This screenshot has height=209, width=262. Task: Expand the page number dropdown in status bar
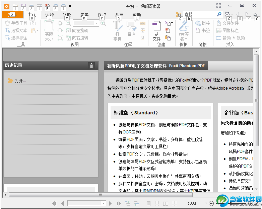(x=104, y=203)
